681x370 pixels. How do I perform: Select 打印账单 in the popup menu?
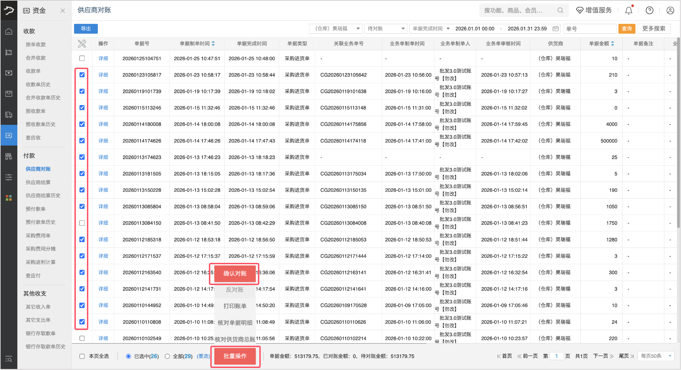[x=234, y=306]
